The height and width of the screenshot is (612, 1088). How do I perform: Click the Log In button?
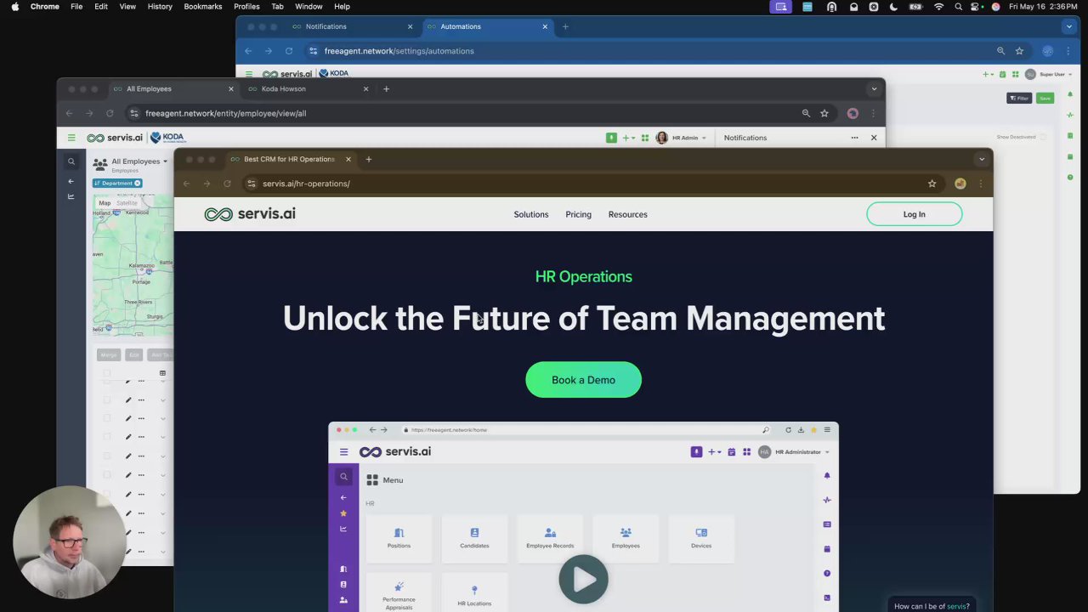tap(914, 214)
